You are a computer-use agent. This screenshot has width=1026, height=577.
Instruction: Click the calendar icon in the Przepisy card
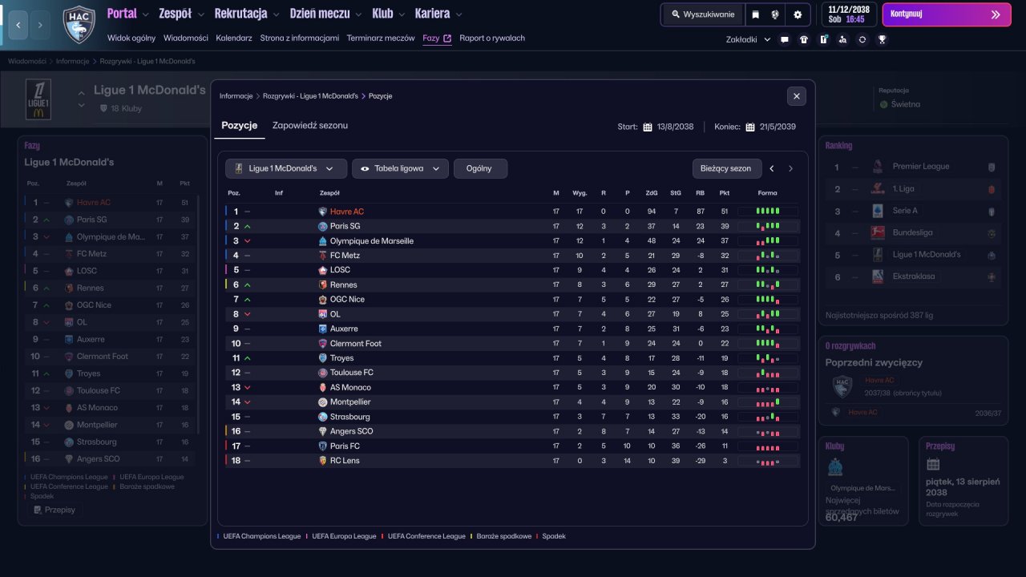tap(933, 465)
